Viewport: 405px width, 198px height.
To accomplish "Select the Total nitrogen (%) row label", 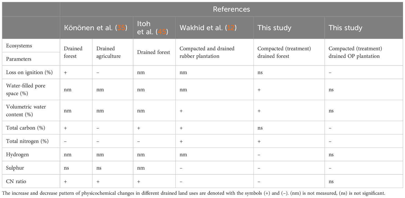I will pos(27,141).
